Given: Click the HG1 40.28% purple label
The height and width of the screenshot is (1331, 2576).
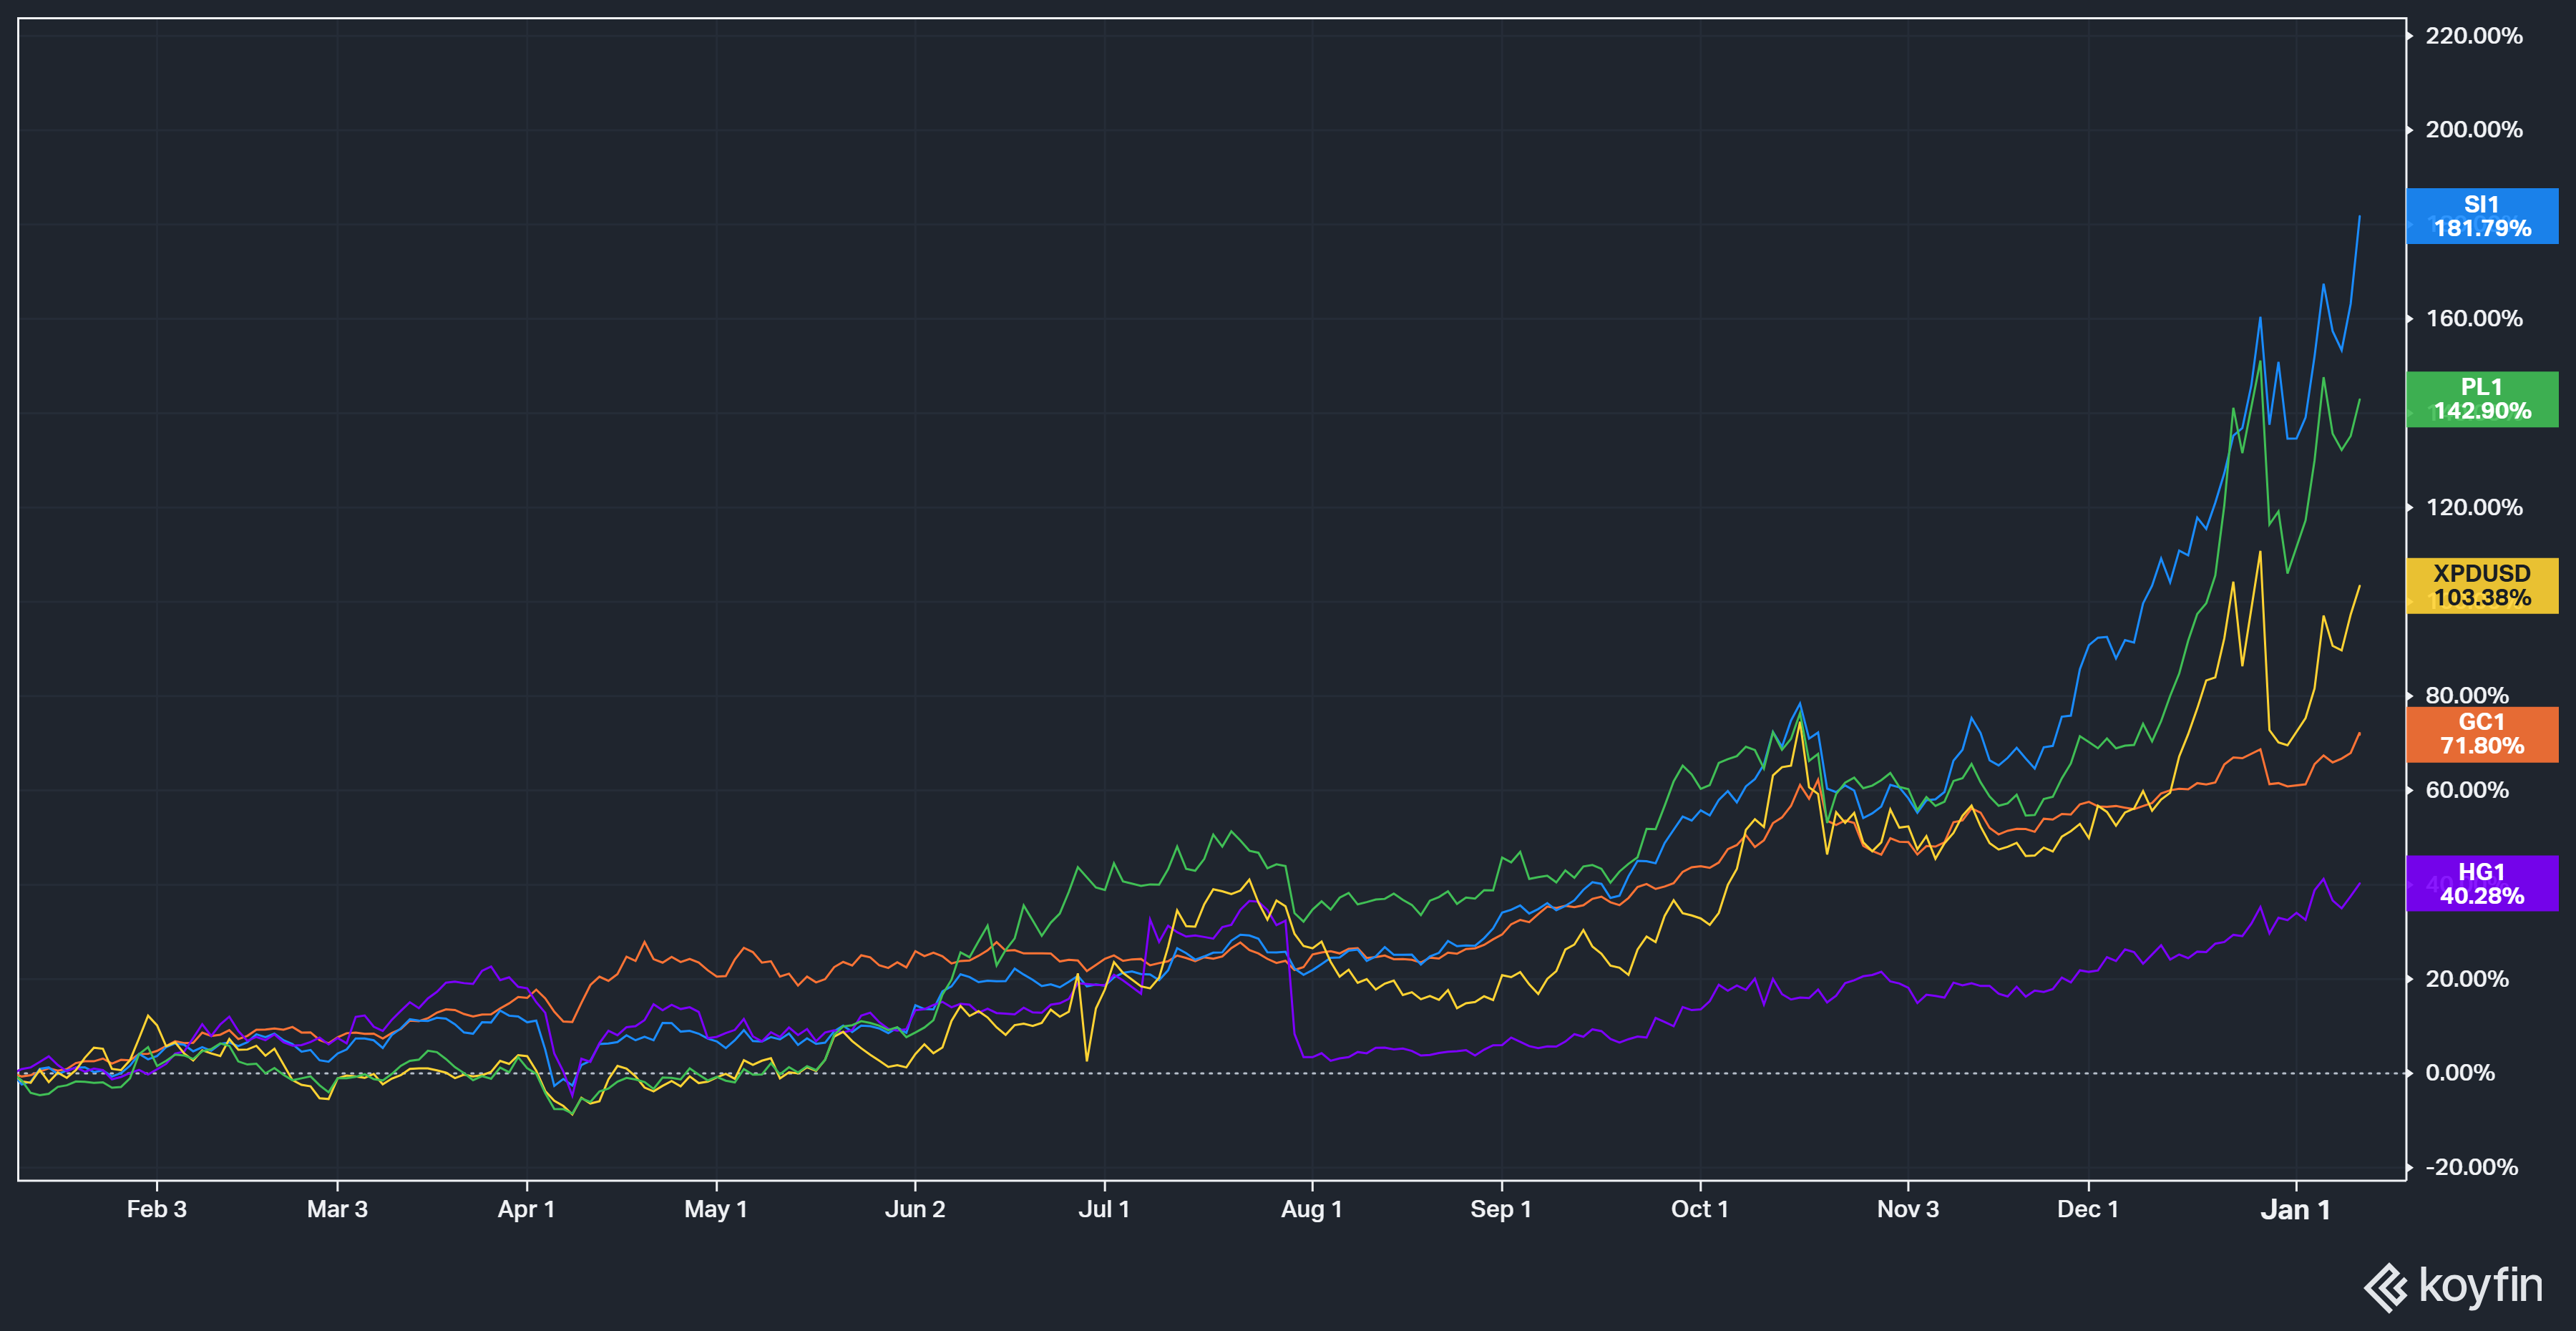Looking at the screenshot, I should [2481, 884].
